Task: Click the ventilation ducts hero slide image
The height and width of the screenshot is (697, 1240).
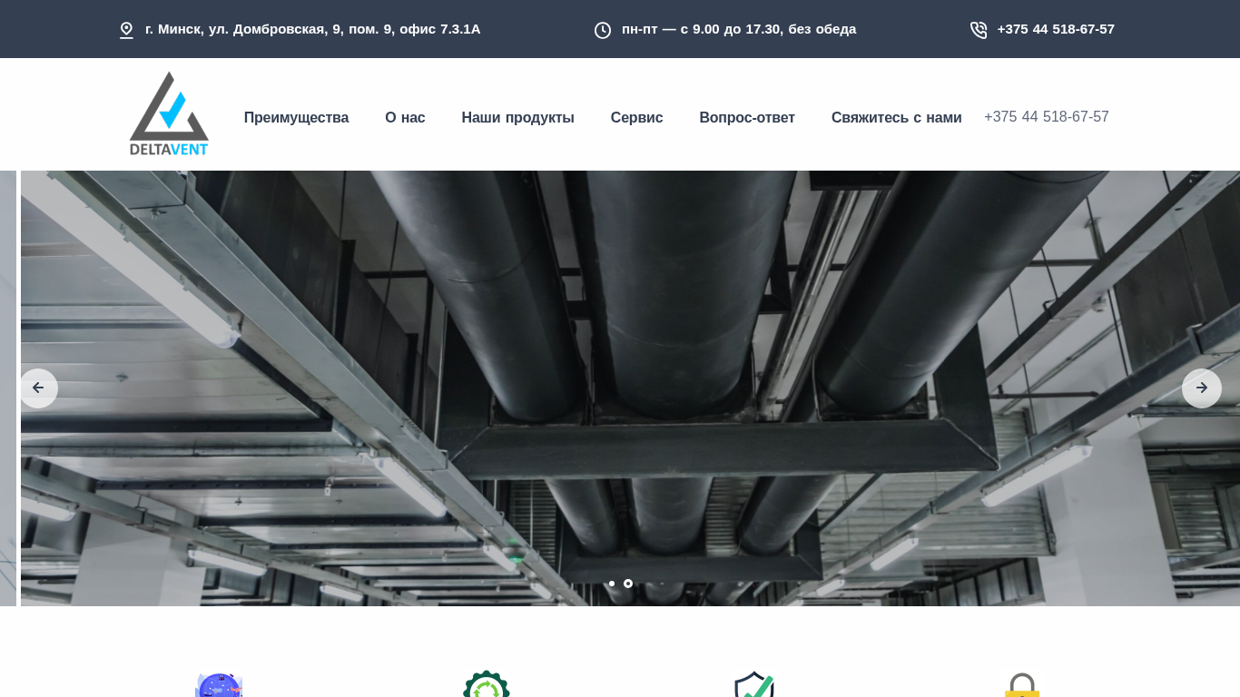Action: pyautogui.click(x=630, y=388)
